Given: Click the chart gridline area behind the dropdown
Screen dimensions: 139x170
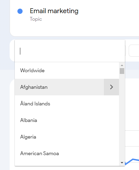Looking at the screenshot, I should click(132, 138).
